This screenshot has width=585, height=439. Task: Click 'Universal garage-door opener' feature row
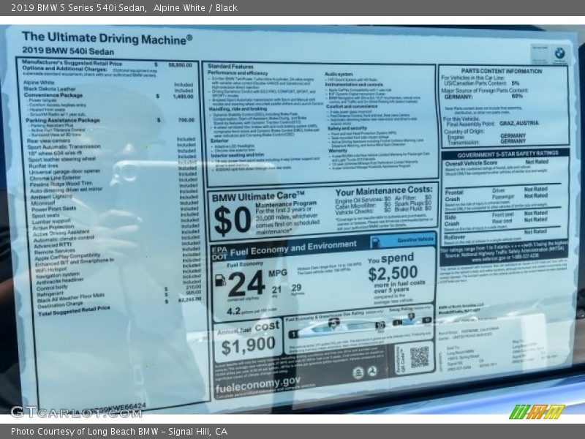113,171
